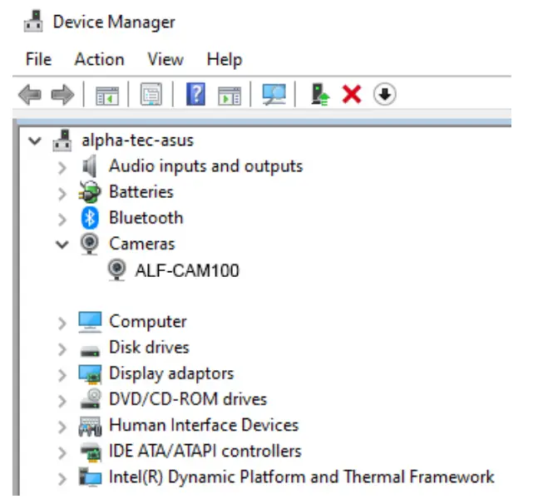This screenshot has height=504, width=548.
Task: Click the Device Manager title bar icon
Action: pos(33,22)
